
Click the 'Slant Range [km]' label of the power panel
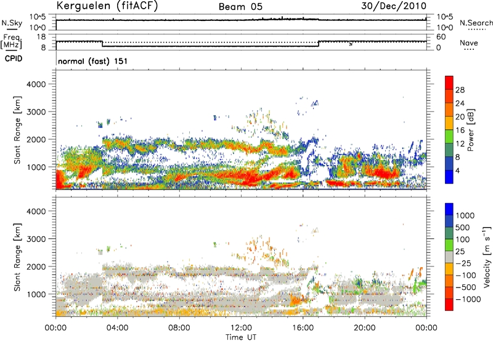click(x=17, y=130)
